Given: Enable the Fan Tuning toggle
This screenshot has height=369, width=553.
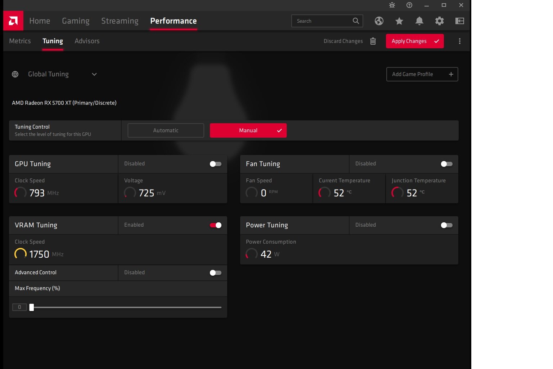Looking at the screenshot, I should (x=447, y=164).
